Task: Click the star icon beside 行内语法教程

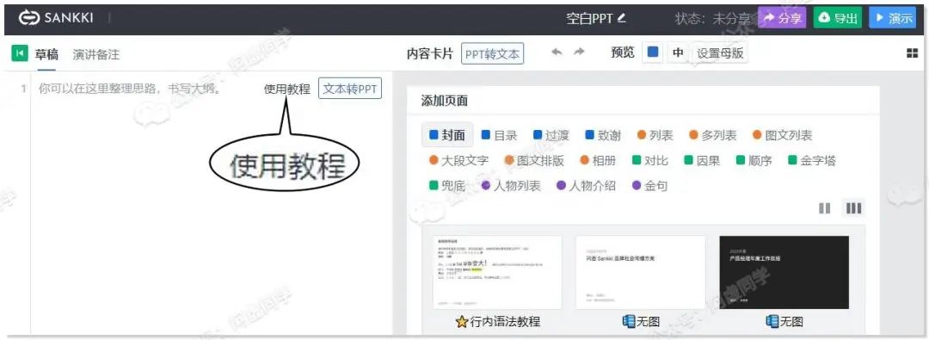Action: coord(462,322)
